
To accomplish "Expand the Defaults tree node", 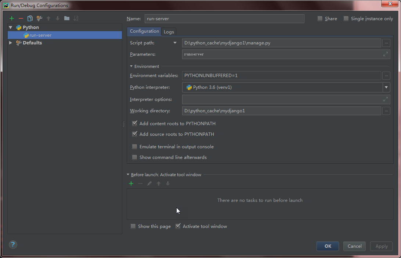I will [x=11, y=43].
